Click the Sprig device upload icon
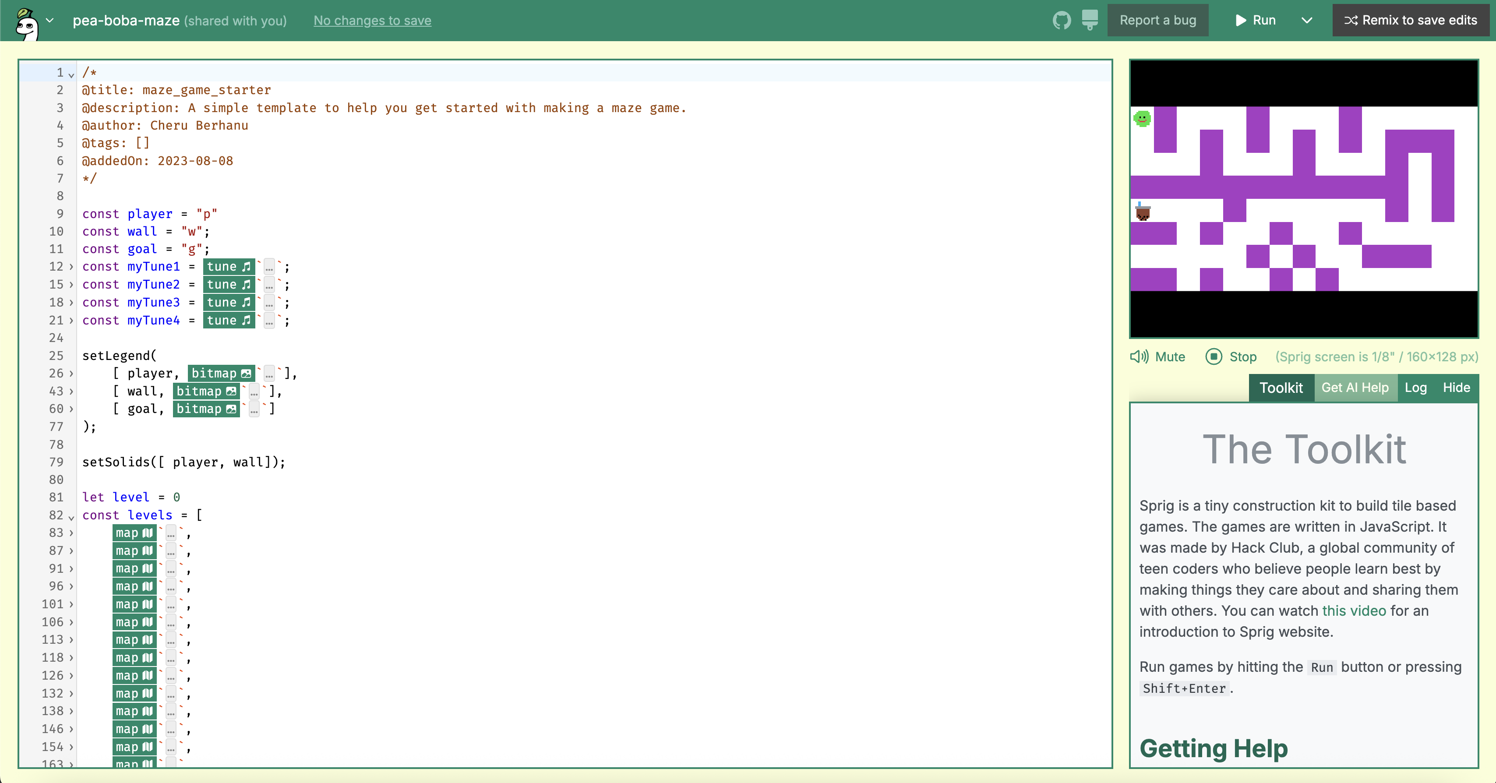 click(x=1090, y=20)
